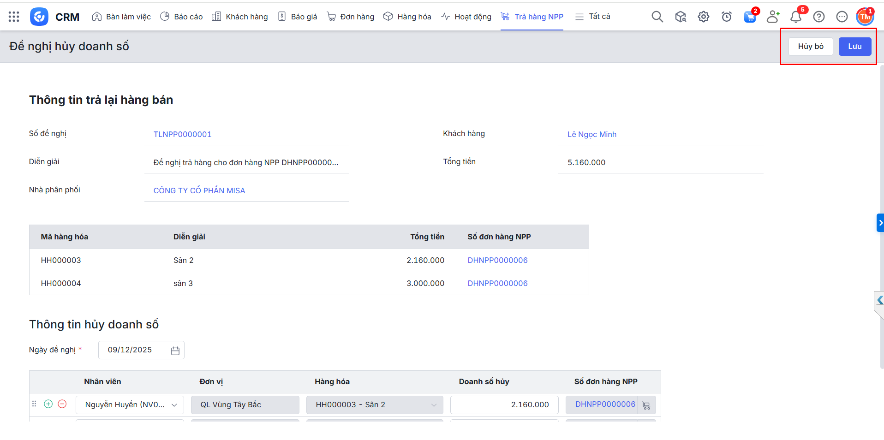The height and width of the screenshot is (440, 884).
Task: Remove row using red minus icon
Action: click(62, 404)
